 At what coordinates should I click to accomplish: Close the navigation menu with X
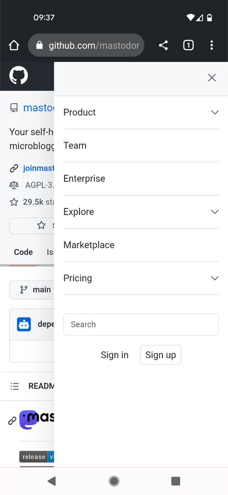[212, 78]
